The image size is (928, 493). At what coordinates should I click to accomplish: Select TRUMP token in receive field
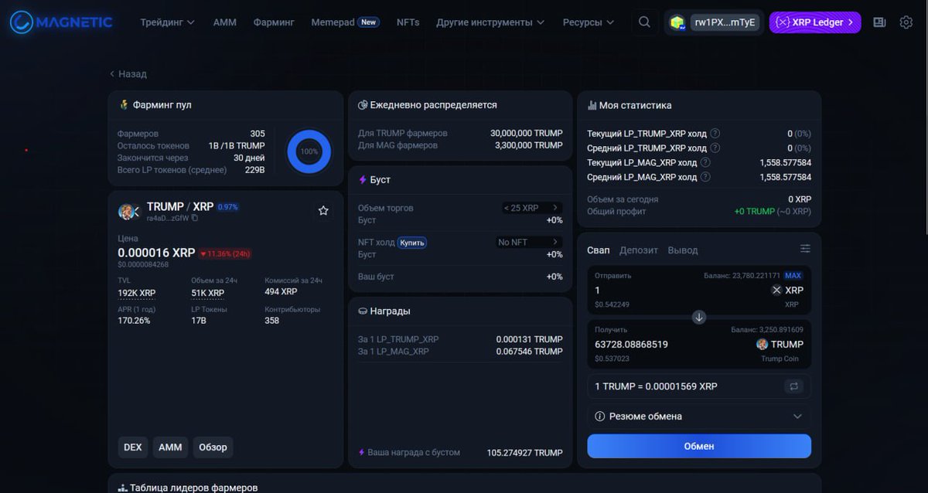[780, 344]
